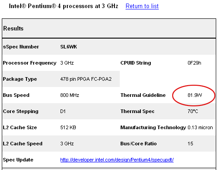The height and width of the screenshot is (170, 218).
Task: Click the L2 Cache Speed label
Action: [23, 144]
